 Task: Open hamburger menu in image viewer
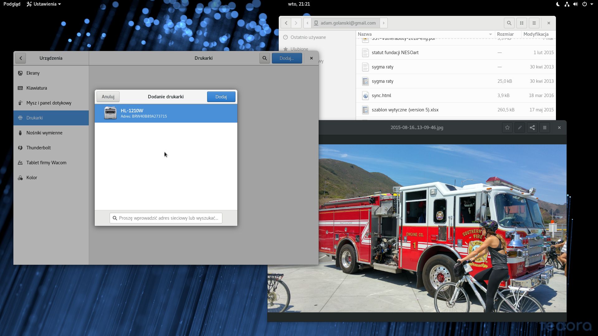(x=545, y=128)
